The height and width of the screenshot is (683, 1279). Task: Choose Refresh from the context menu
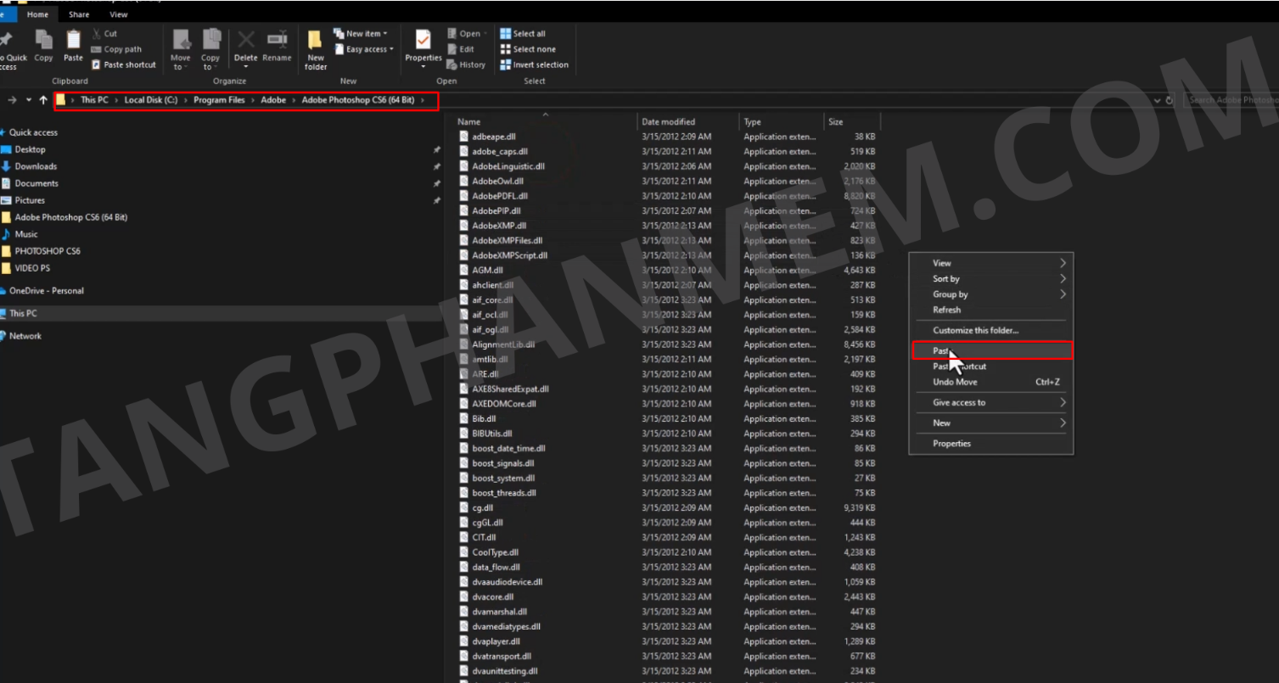pyautogui.click(x=947, y=310)
